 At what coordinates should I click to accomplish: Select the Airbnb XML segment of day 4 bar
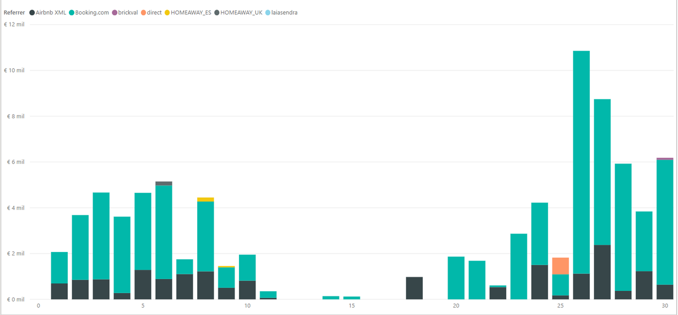pos(121,296)
